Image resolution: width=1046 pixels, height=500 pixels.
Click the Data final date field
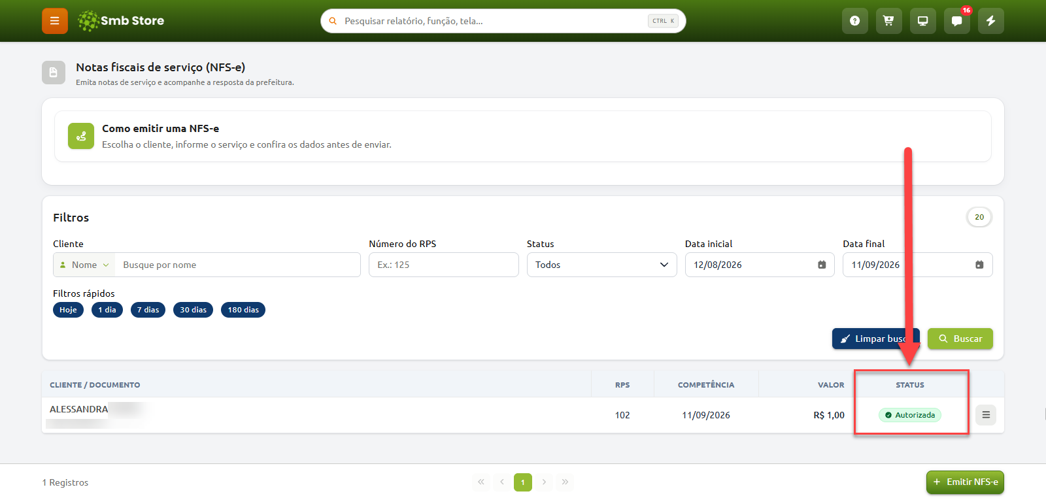tap(918, 265)
